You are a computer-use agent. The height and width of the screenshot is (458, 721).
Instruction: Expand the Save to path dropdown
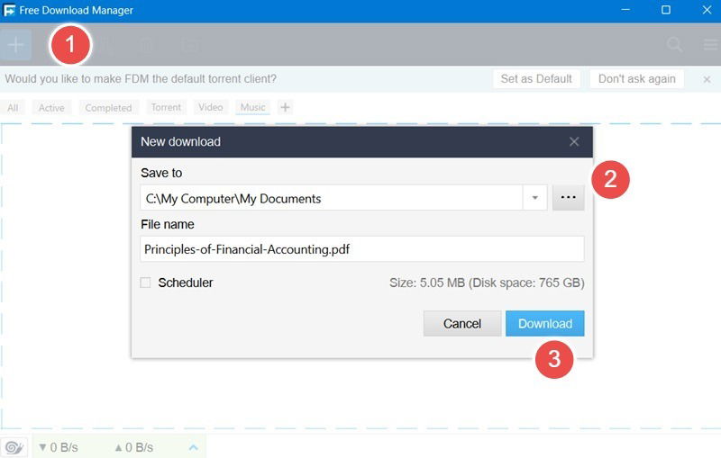[x=534, y=198]
